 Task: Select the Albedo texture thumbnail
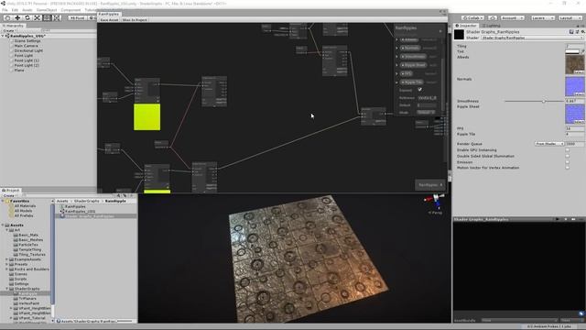575,65
